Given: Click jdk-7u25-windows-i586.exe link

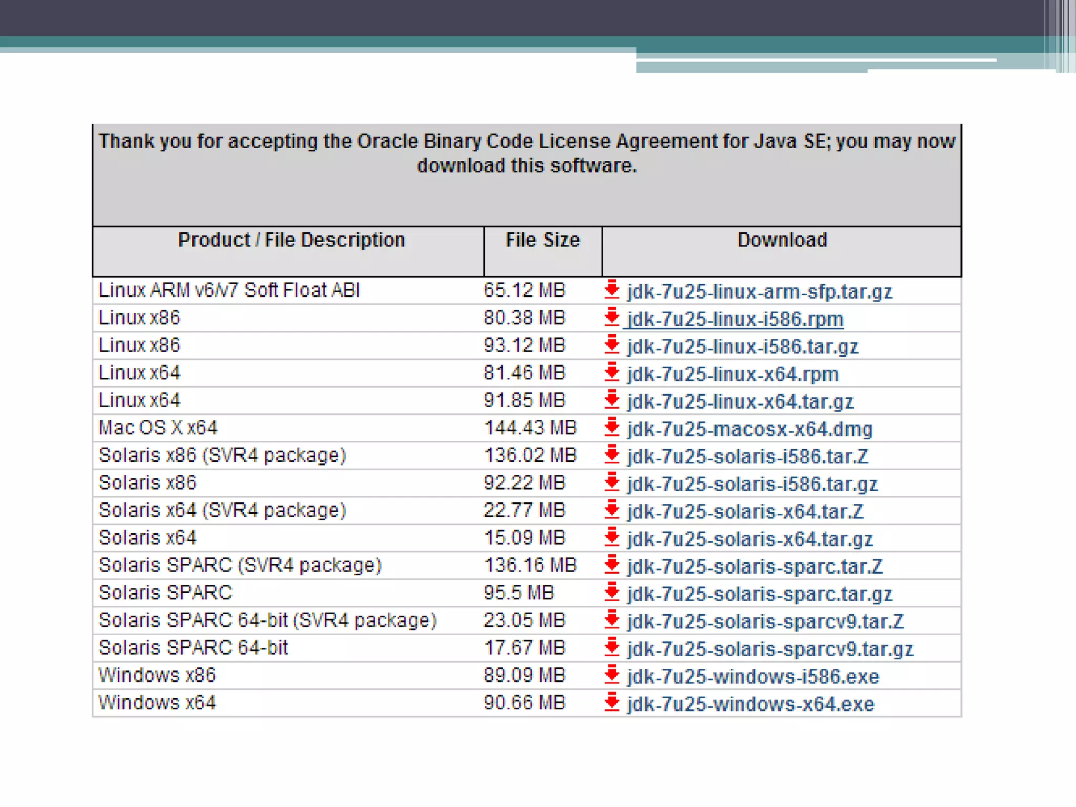Looking at the screenshot, I should pos(752,677).
